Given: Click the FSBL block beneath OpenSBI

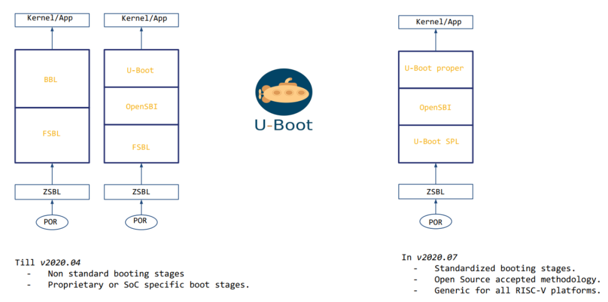Looking at the screenshot, I should [141, 147].
